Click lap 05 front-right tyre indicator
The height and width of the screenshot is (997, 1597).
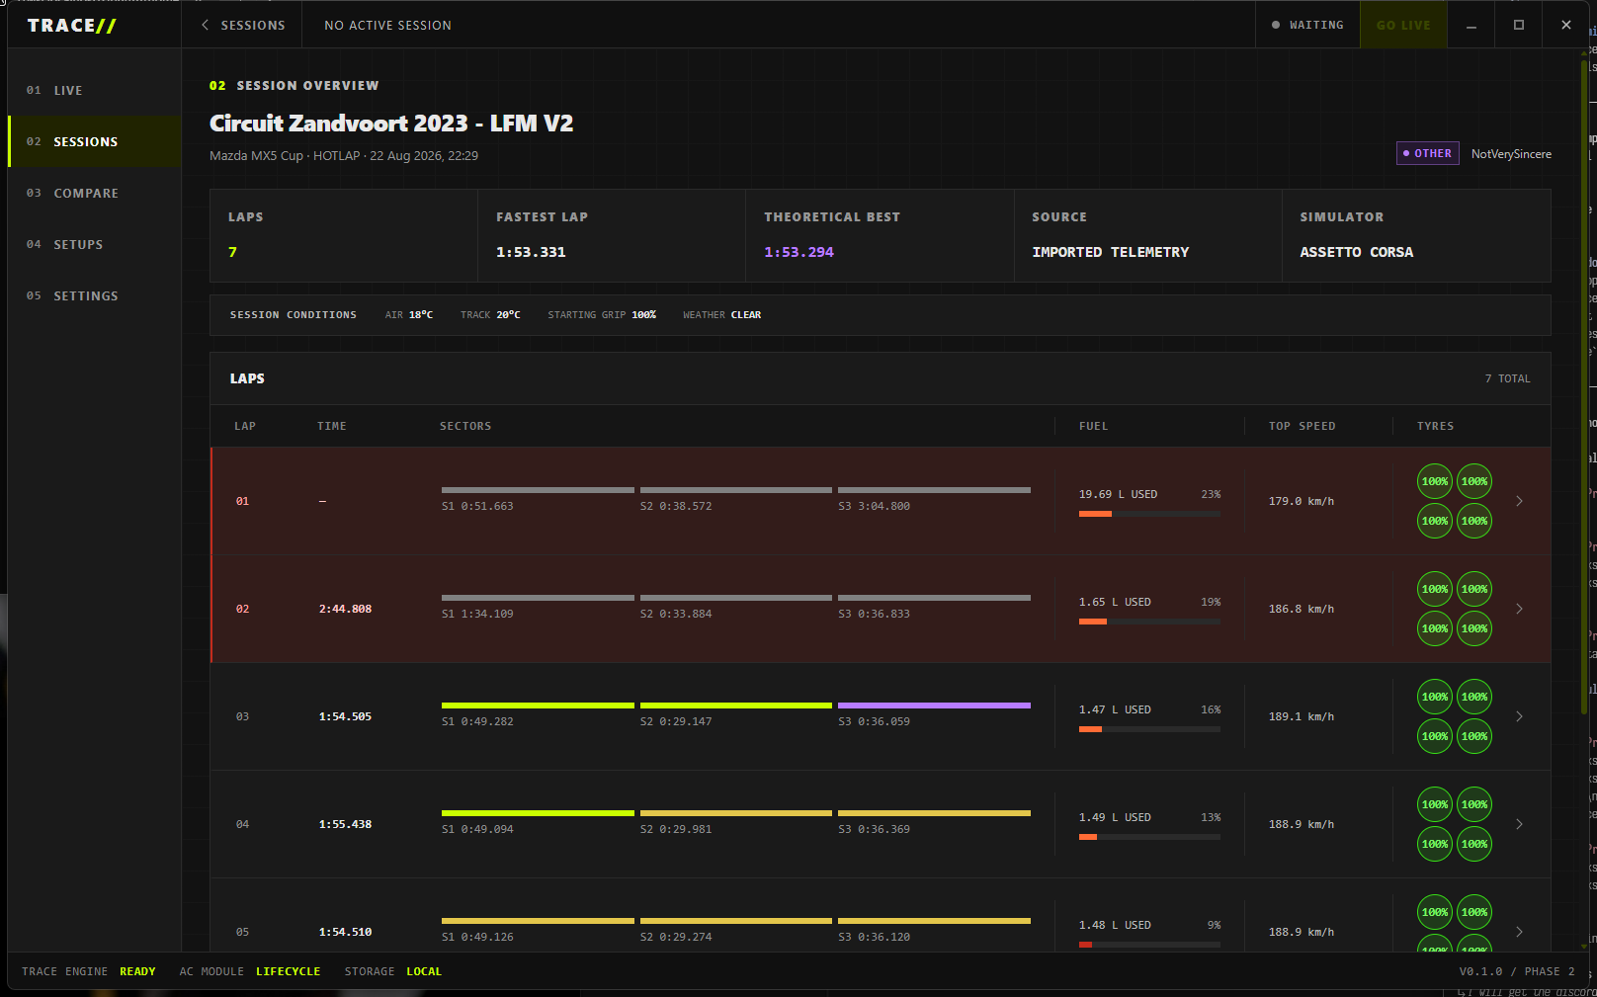coord(1474,912)
